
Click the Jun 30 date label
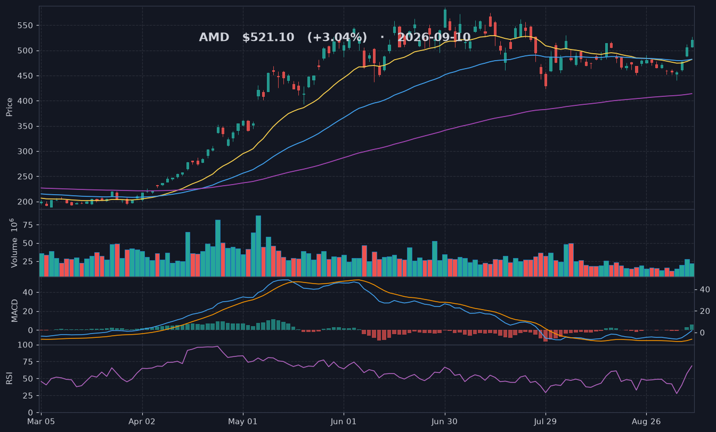(445, 421)
